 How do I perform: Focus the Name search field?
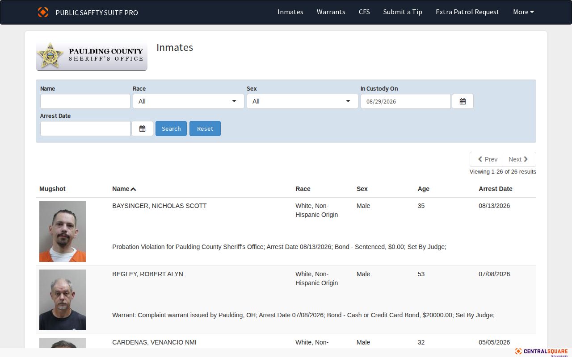[x=85, y=101]
